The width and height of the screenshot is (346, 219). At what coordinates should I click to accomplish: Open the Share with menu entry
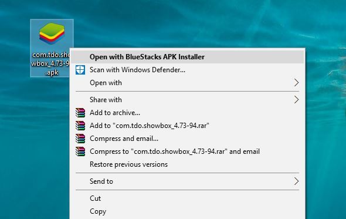pyautogui.click(x=188, y=100)
